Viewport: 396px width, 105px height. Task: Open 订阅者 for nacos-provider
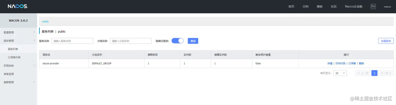pyautogui.click(x=352, y=63)
